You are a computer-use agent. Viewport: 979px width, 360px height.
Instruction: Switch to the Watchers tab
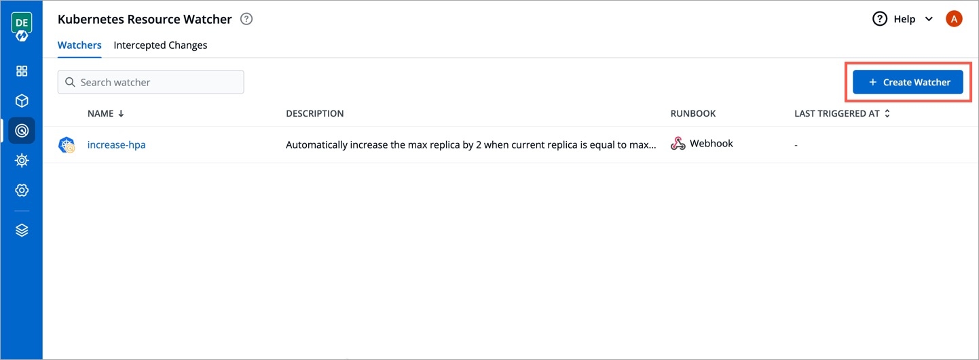[79, 45]
